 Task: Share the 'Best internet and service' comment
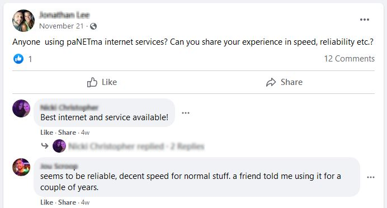[67, 133]
